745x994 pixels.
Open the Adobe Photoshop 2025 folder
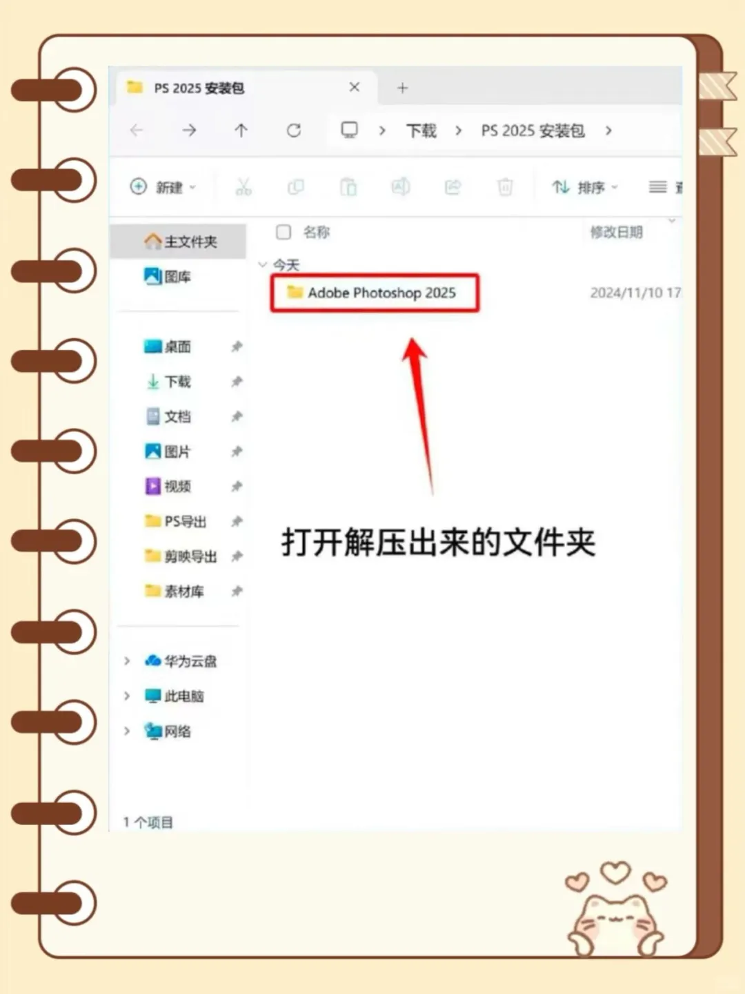tap(382, 292)
